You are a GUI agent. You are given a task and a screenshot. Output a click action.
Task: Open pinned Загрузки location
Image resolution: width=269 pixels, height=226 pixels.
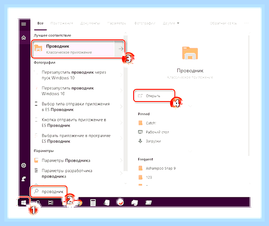click(153, 141)
